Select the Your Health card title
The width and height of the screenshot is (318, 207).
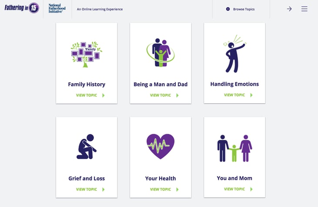pos(161,178)
